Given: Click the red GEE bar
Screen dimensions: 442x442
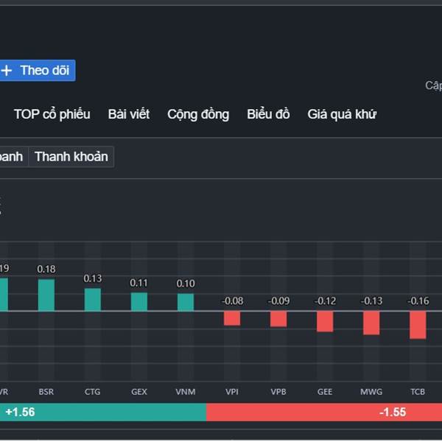Looking at the screenshot, I should coord(325,322).
